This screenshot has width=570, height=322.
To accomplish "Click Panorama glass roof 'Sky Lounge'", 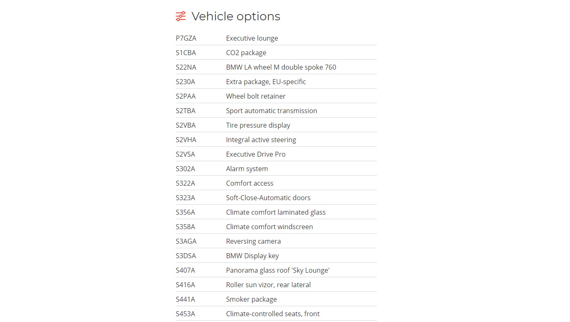I will pos(277,270).
